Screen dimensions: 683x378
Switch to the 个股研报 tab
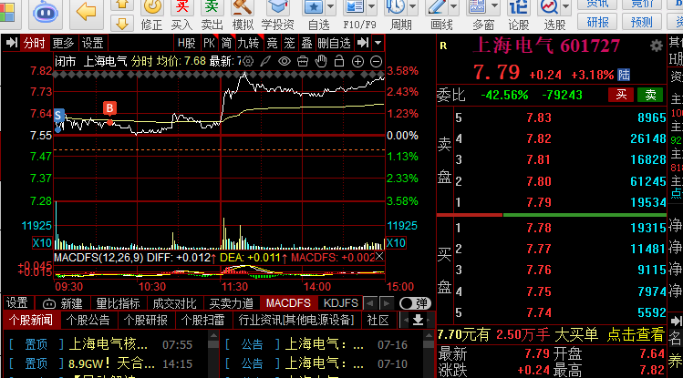tap(146, 321)
